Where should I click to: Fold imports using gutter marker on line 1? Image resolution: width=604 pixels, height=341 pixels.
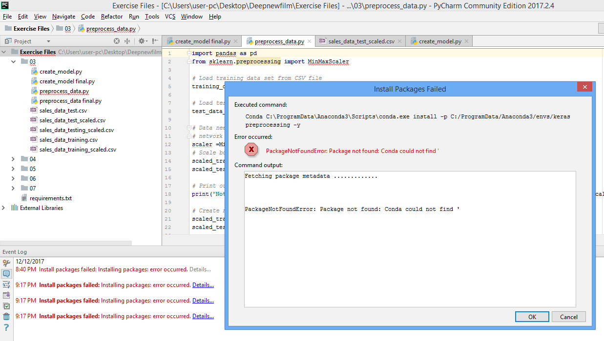point(188,53)
